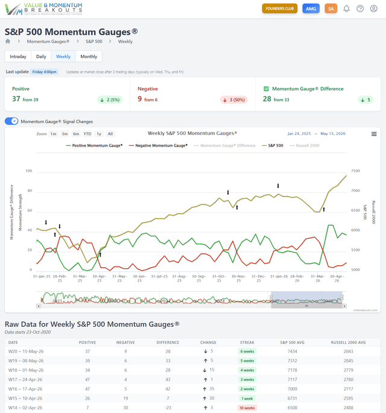Sort by the STREAK column header
This screenshot has width=386, height=413.
pos(247,342)
